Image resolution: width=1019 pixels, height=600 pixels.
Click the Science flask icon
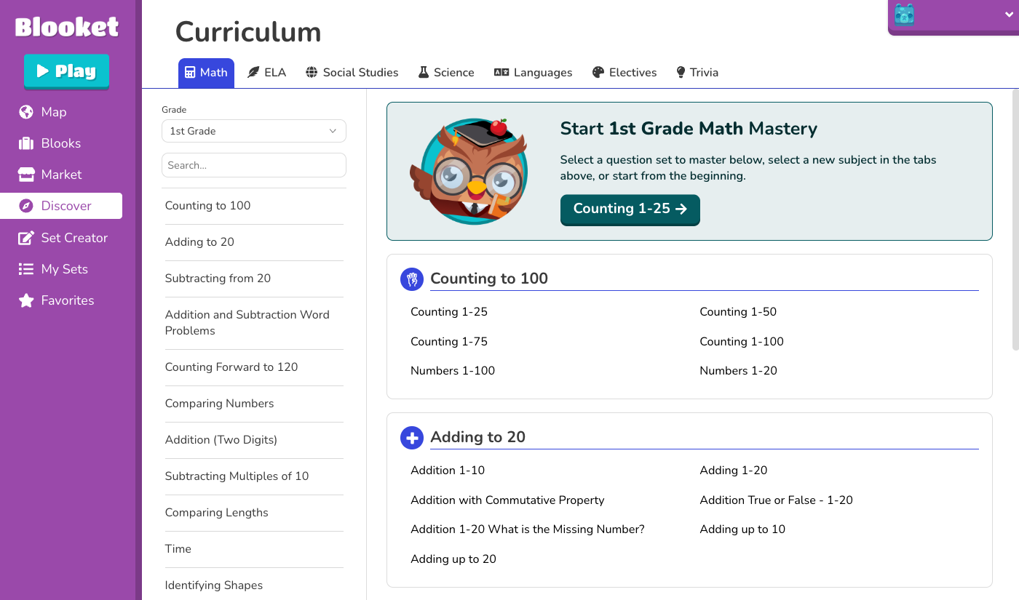point(423,72)
